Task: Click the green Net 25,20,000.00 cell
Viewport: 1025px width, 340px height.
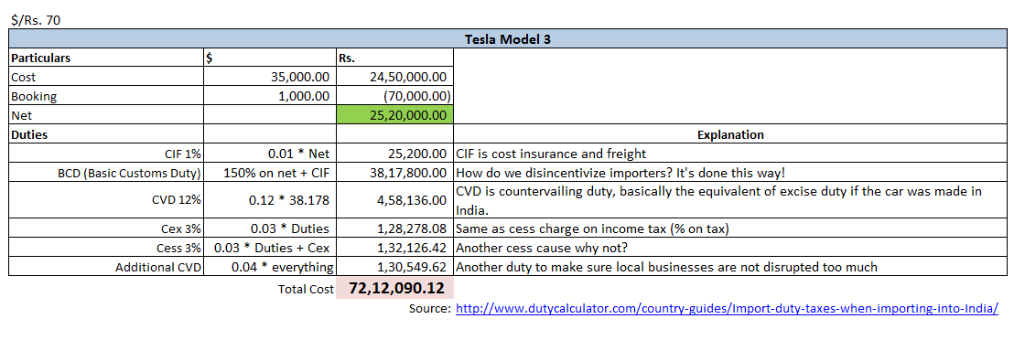Action: click(394, 115)
